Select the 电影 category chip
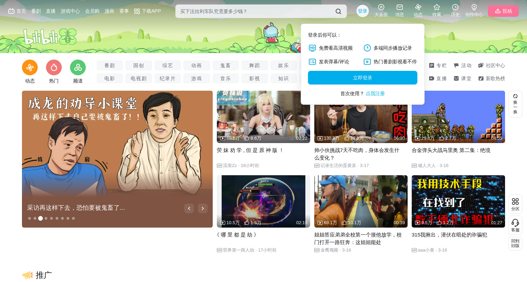 pos(110,78)
